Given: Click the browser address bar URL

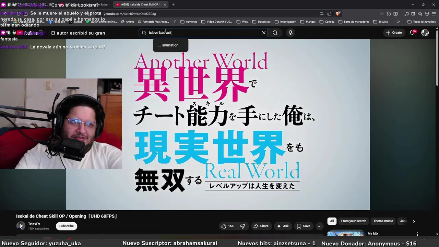Looking at the screenshot, I should (130, 14).
